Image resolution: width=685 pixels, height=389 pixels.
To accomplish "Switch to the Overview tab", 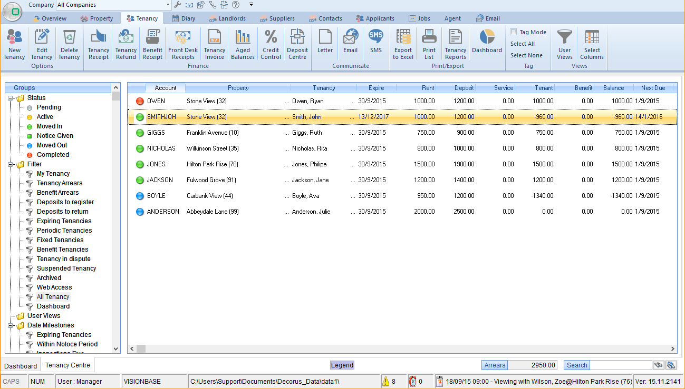I will 50,18.
